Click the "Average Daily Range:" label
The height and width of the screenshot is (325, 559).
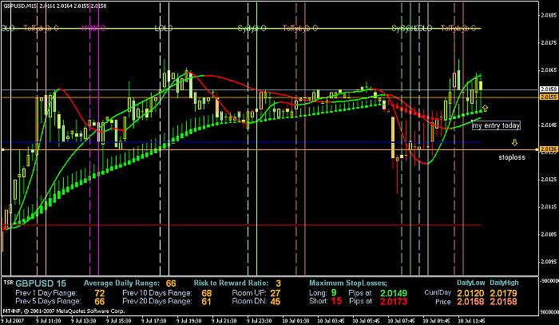point(121,283)
